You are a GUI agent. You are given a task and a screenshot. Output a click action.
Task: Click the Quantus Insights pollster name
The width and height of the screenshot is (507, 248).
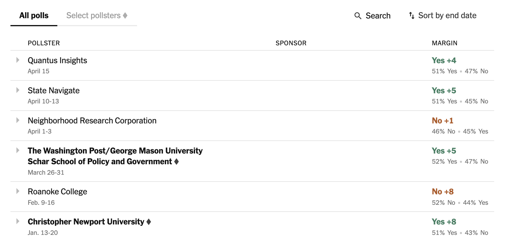point(57,61)
